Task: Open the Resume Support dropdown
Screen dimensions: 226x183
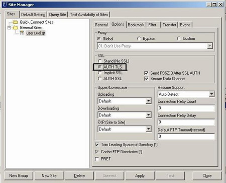Action: pyautogui.click(x=211, y=94)
